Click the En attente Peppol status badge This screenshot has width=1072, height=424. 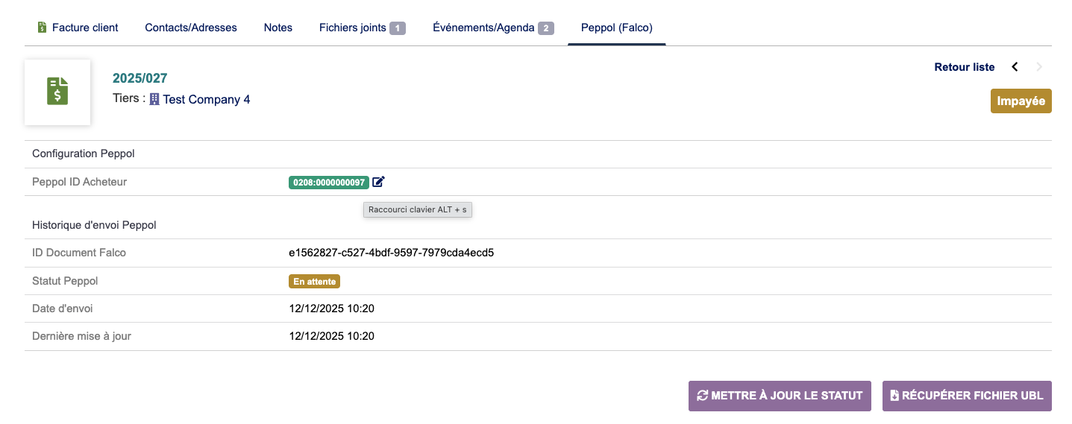tap(314, 282)
